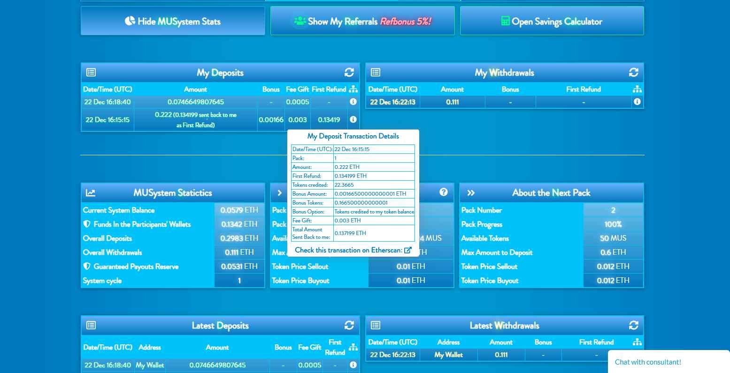The width and height of the screenshot is (730, 373).
Task: Click chart icon in MUSystem Statictics header
Action: click(x=91, y=192)
